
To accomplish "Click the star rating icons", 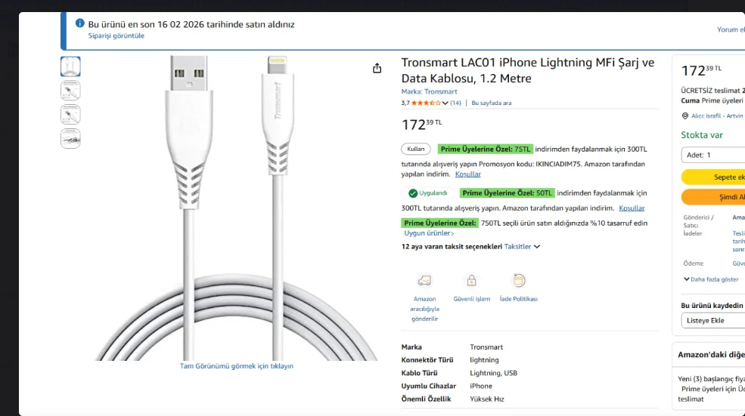I will [426, 103].
